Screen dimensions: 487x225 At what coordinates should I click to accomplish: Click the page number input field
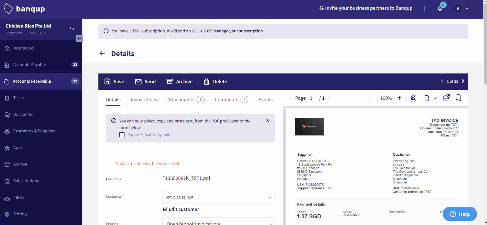312,98
